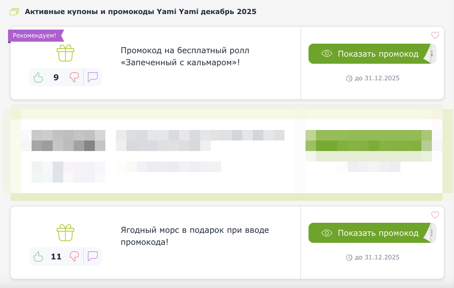
Task: Click expiry date of the squid roll offer
Action: coord(377,78)
